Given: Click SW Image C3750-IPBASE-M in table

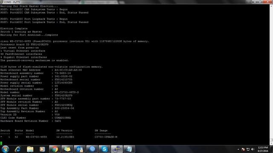Looking at the screenshot, I should [106, 137].
